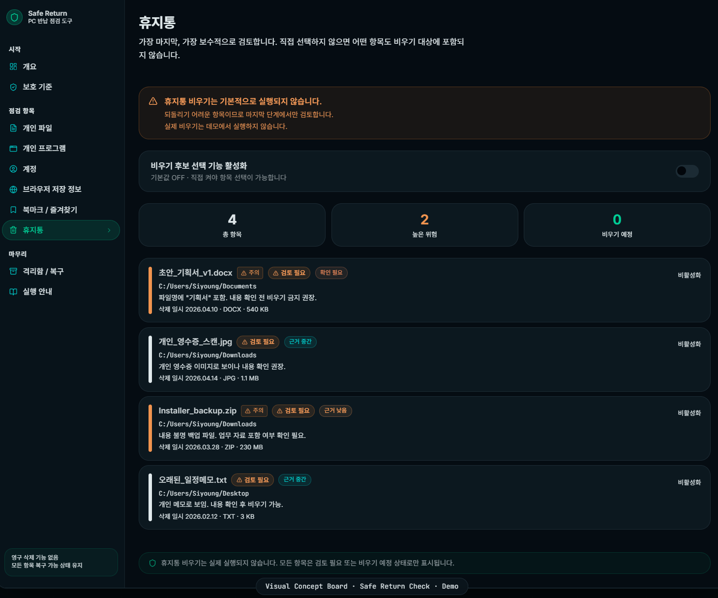Viewport: 718px width, 598px height.
Task: Click the 높은 위험 count card
Action: point(424,225)
